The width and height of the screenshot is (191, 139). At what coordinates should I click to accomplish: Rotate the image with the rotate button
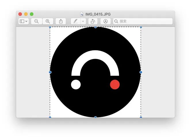(93, 21)
